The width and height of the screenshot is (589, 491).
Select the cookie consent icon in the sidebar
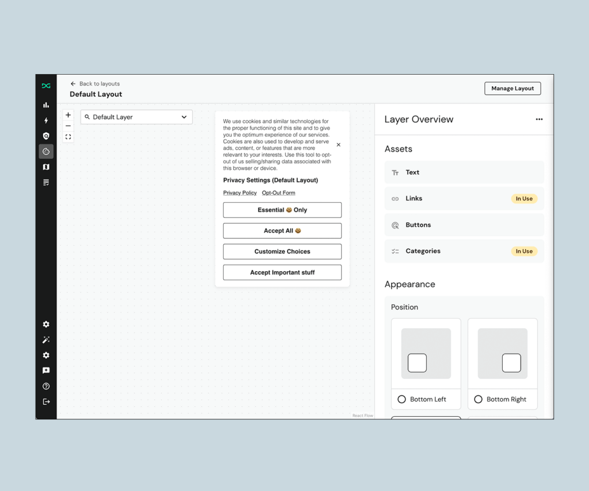(46, 151)
